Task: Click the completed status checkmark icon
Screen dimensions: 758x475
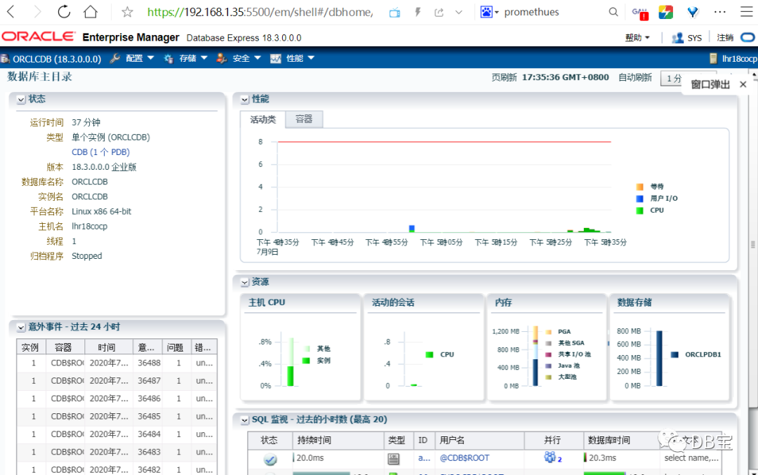Action: click(270, 459)
